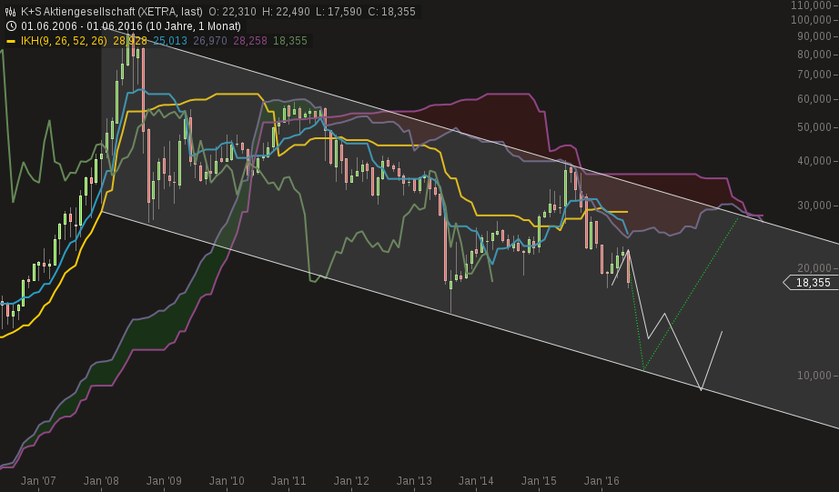The width and height of the screenshot is (839, 492).
Task: Click the blue IKH value 25,013
Action: tap(170, 41)
